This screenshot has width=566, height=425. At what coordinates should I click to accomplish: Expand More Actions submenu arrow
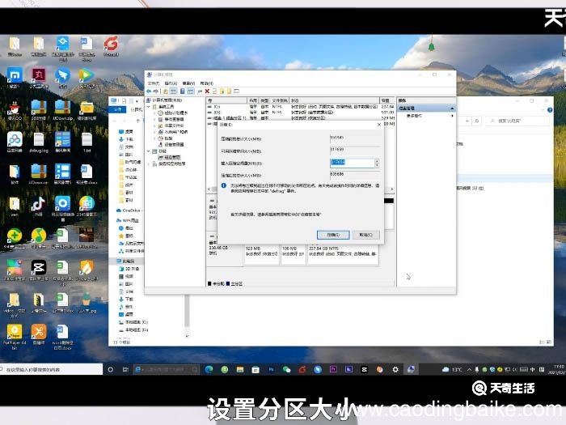[452, 116]
